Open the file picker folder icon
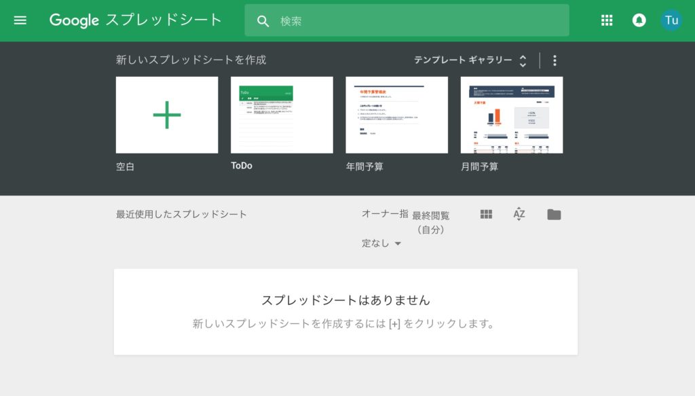The width and height of the screenshot is (695, 396). click(x=554, y=215)
